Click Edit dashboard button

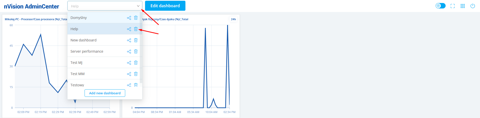[165, 6]
